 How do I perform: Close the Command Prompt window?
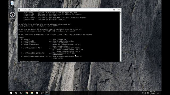point(119,10)
